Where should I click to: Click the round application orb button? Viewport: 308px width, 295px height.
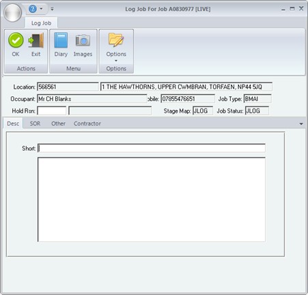click(x=13, y=12)
